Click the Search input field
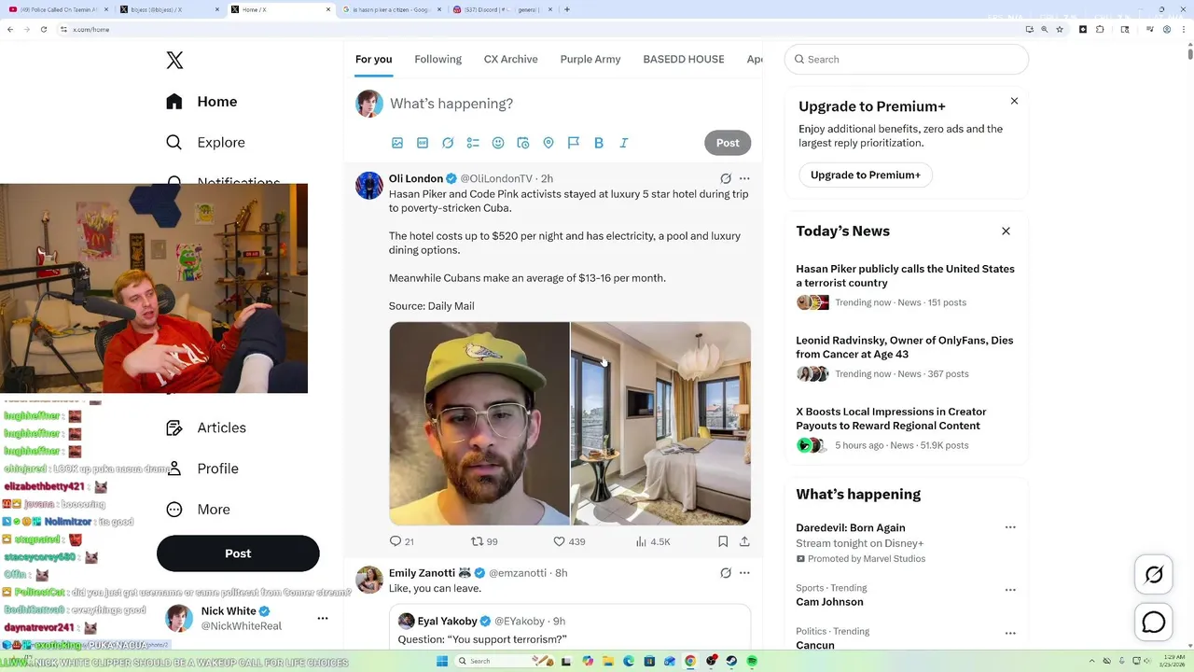 pos(907,59)
